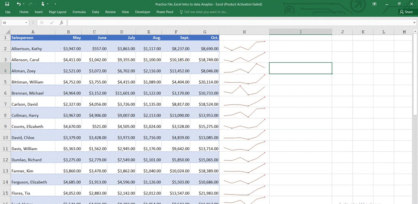418x204 pixels.
Task: Click the vertical scrollbar up arrow
Action: point(415,32)
